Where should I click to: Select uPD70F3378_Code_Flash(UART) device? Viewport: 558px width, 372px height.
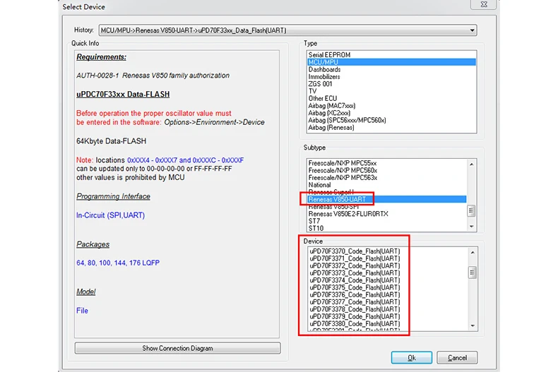click(388, 309)
